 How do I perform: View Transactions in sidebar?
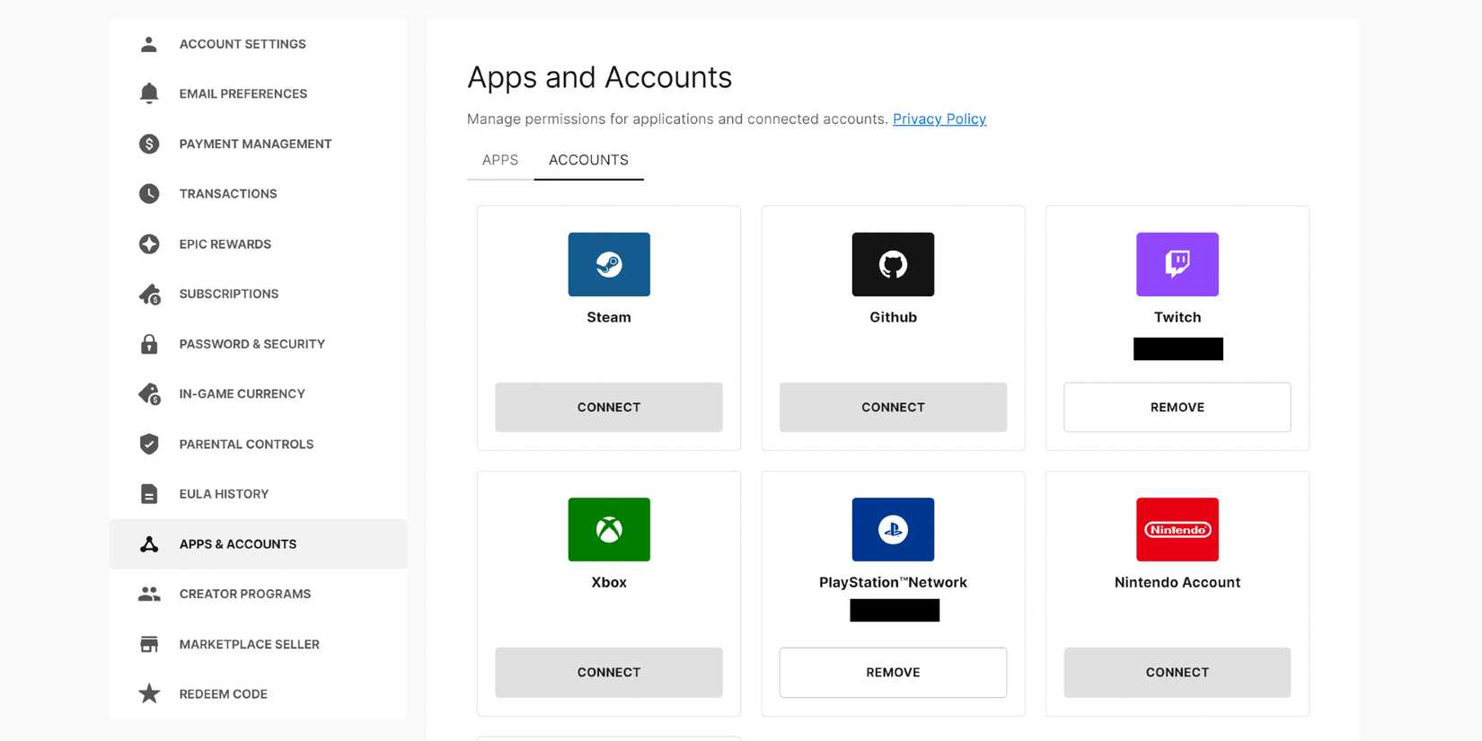tap(258, 194)
